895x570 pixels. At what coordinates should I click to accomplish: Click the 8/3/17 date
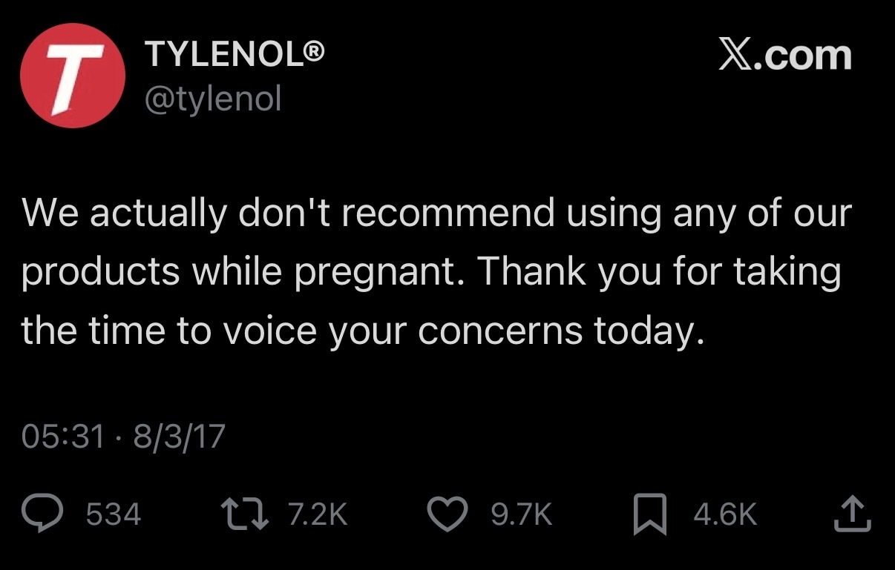coord(179,437)
